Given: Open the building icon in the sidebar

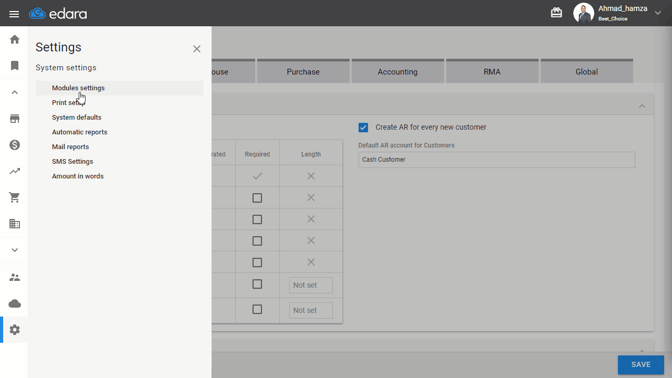Looking at the screenshot, I should click(x=15, y=224).
